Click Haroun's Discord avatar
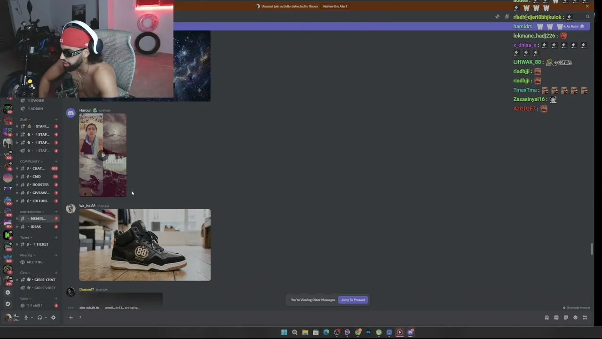 point(71,113)
